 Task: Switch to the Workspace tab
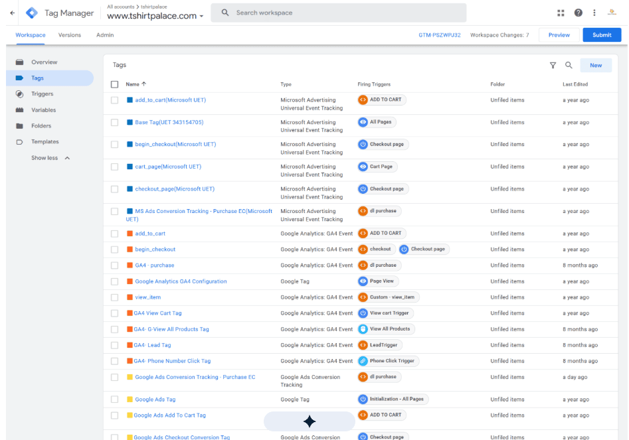(31, 35)
